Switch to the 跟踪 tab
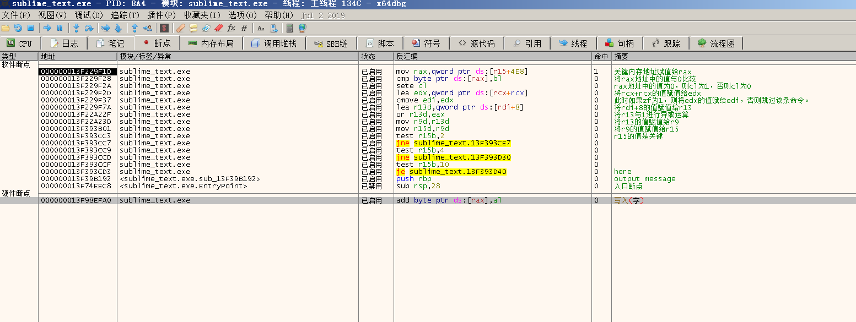 pos(666,43)
